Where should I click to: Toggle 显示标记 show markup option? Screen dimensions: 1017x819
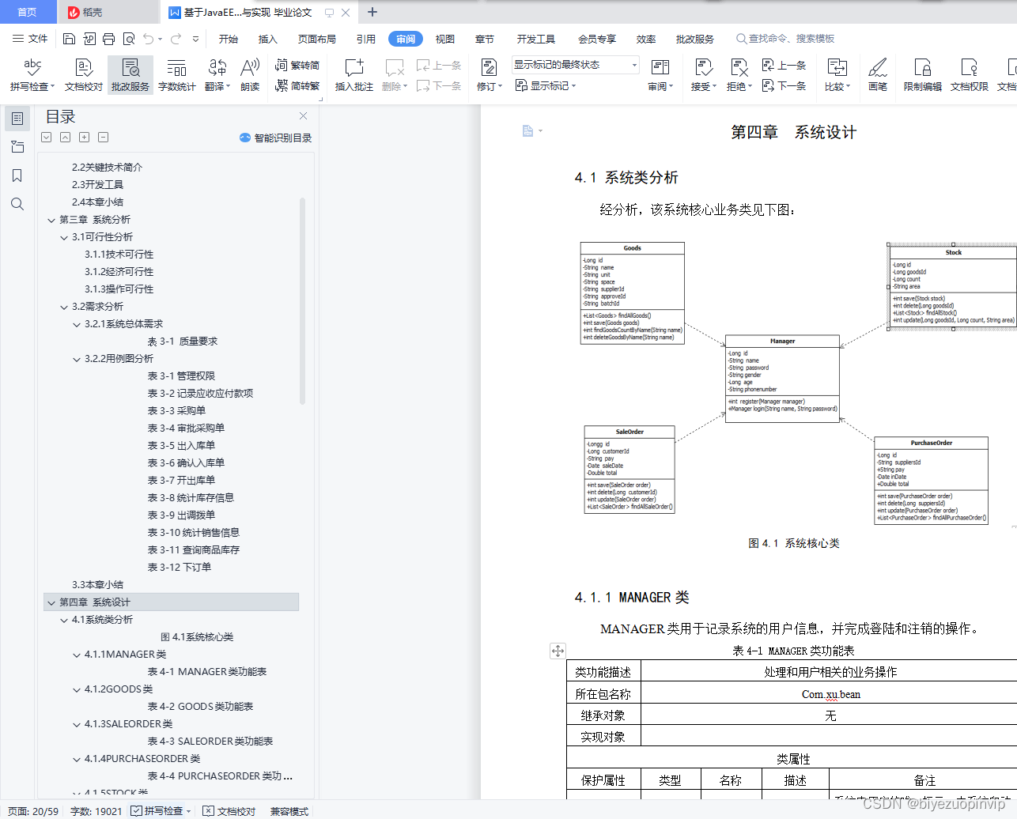pyautogui.click(x=545, y=86)
